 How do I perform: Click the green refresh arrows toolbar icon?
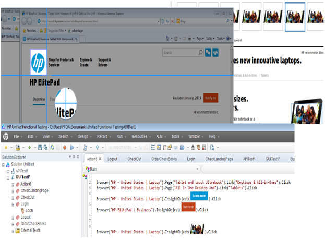coord(53,147)
